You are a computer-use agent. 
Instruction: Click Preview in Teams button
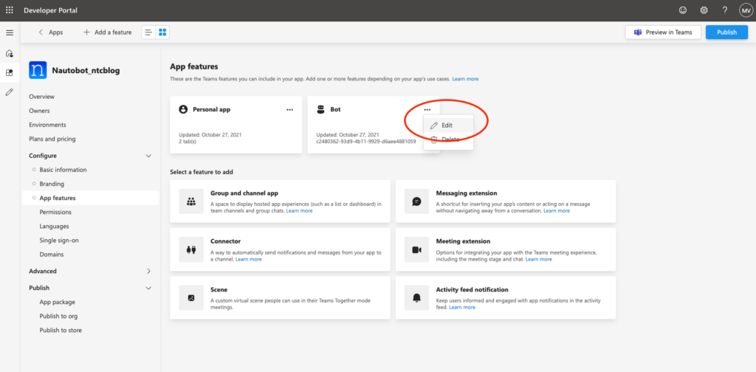click(x=663, y=32)
